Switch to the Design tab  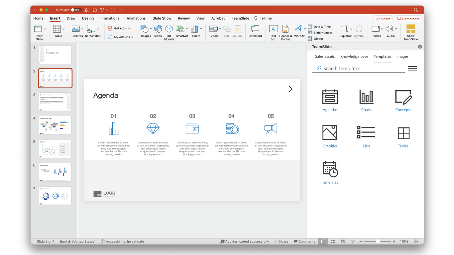pyautogui.click(x=88, y=18)
